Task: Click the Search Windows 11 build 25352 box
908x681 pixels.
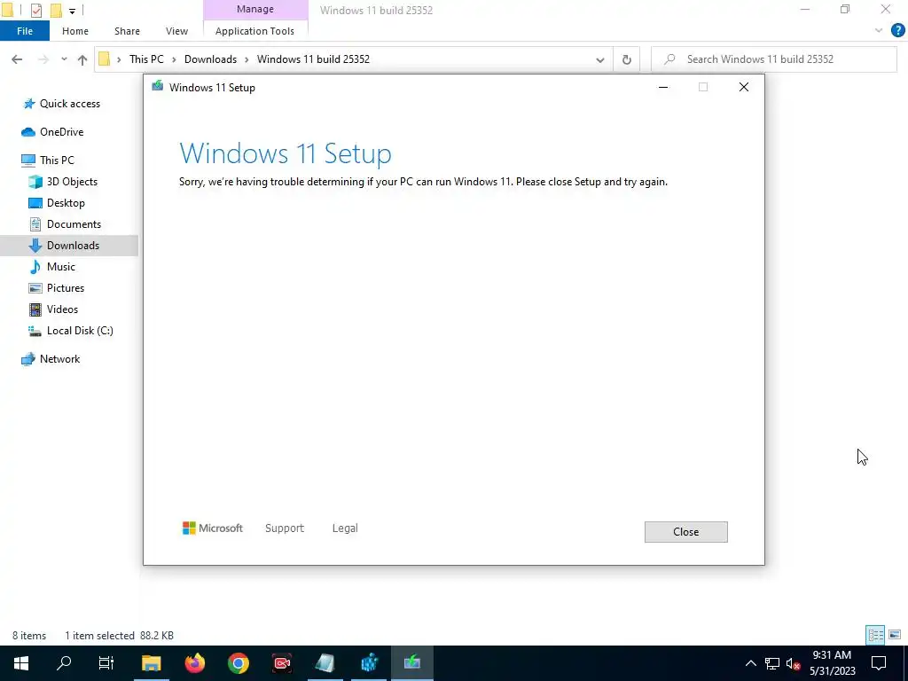Action: [773, 59]
